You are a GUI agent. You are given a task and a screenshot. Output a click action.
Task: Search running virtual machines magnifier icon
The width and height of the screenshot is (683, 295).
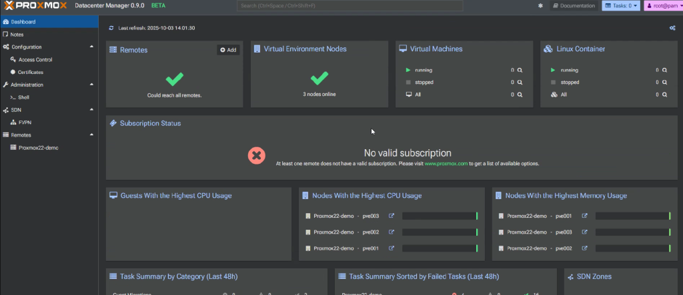click(519, 70)
